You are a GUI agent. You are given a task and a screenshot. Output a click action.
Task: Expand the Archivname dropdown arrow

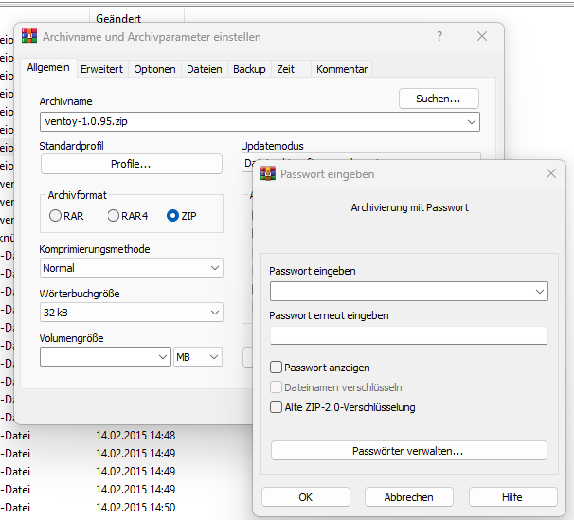pyautogui.click(x=472, y=122)
